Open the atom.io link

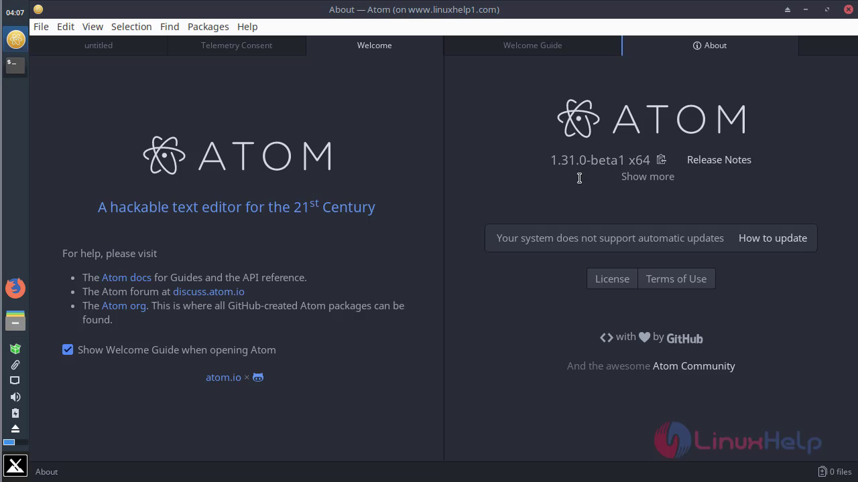coord(223,377)
